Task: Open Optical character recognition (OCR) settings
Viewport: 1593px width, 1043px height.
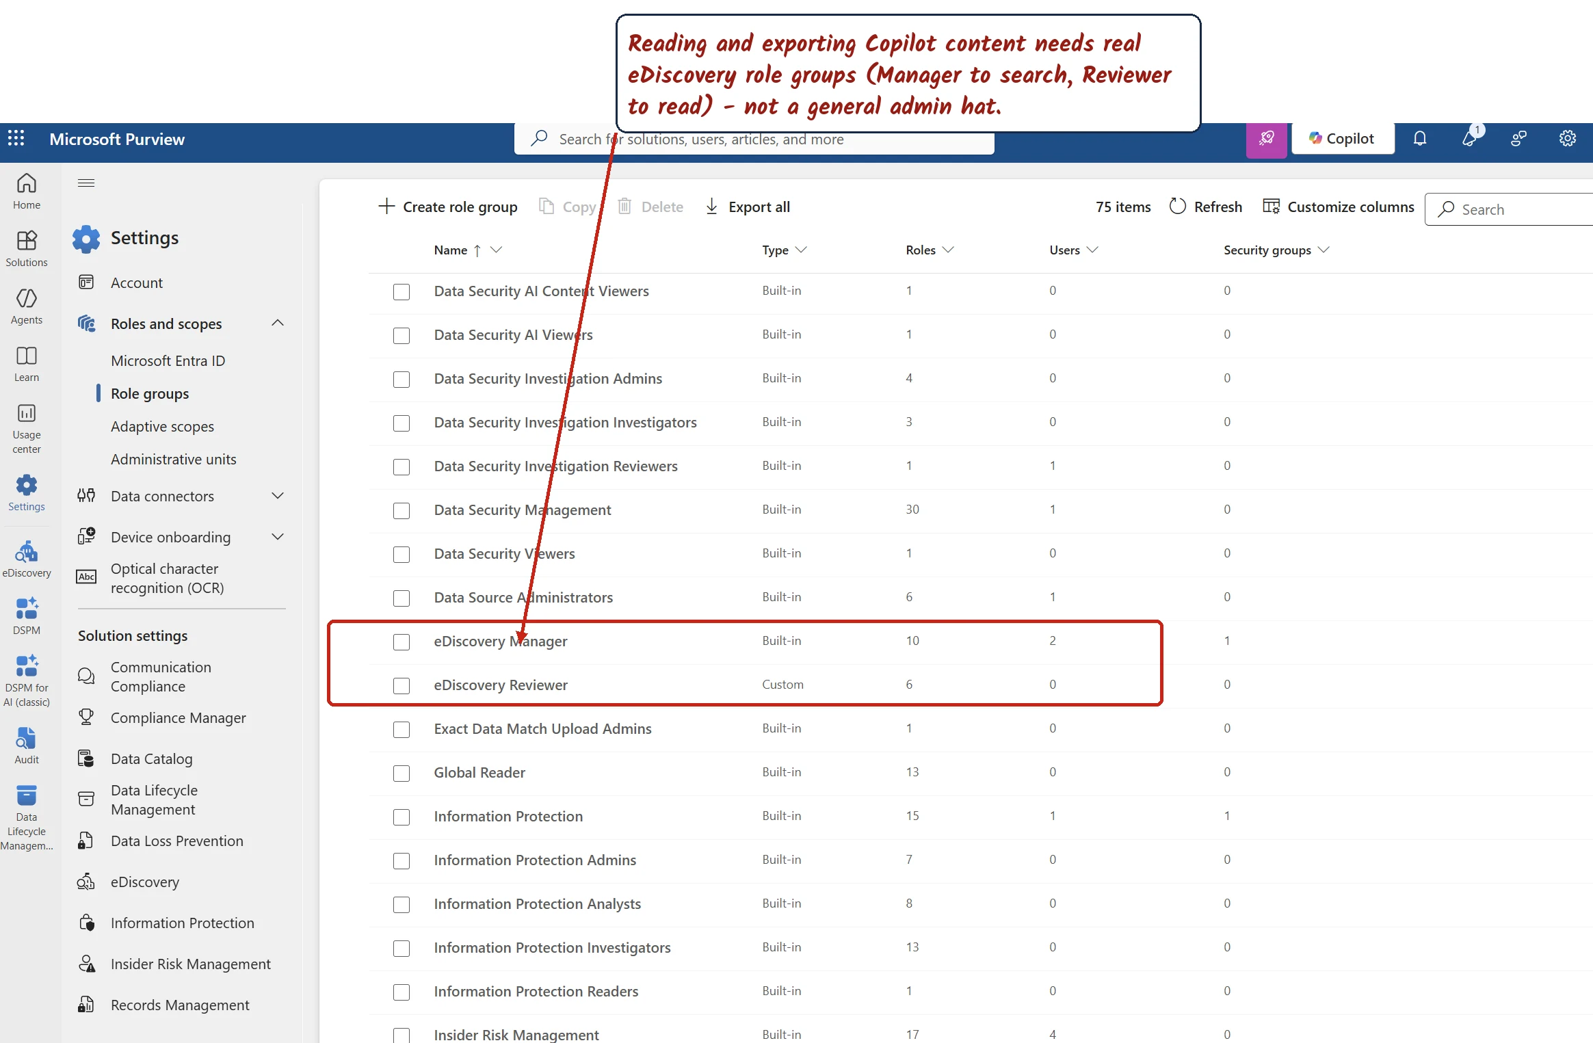Action: tap(168, 578)
